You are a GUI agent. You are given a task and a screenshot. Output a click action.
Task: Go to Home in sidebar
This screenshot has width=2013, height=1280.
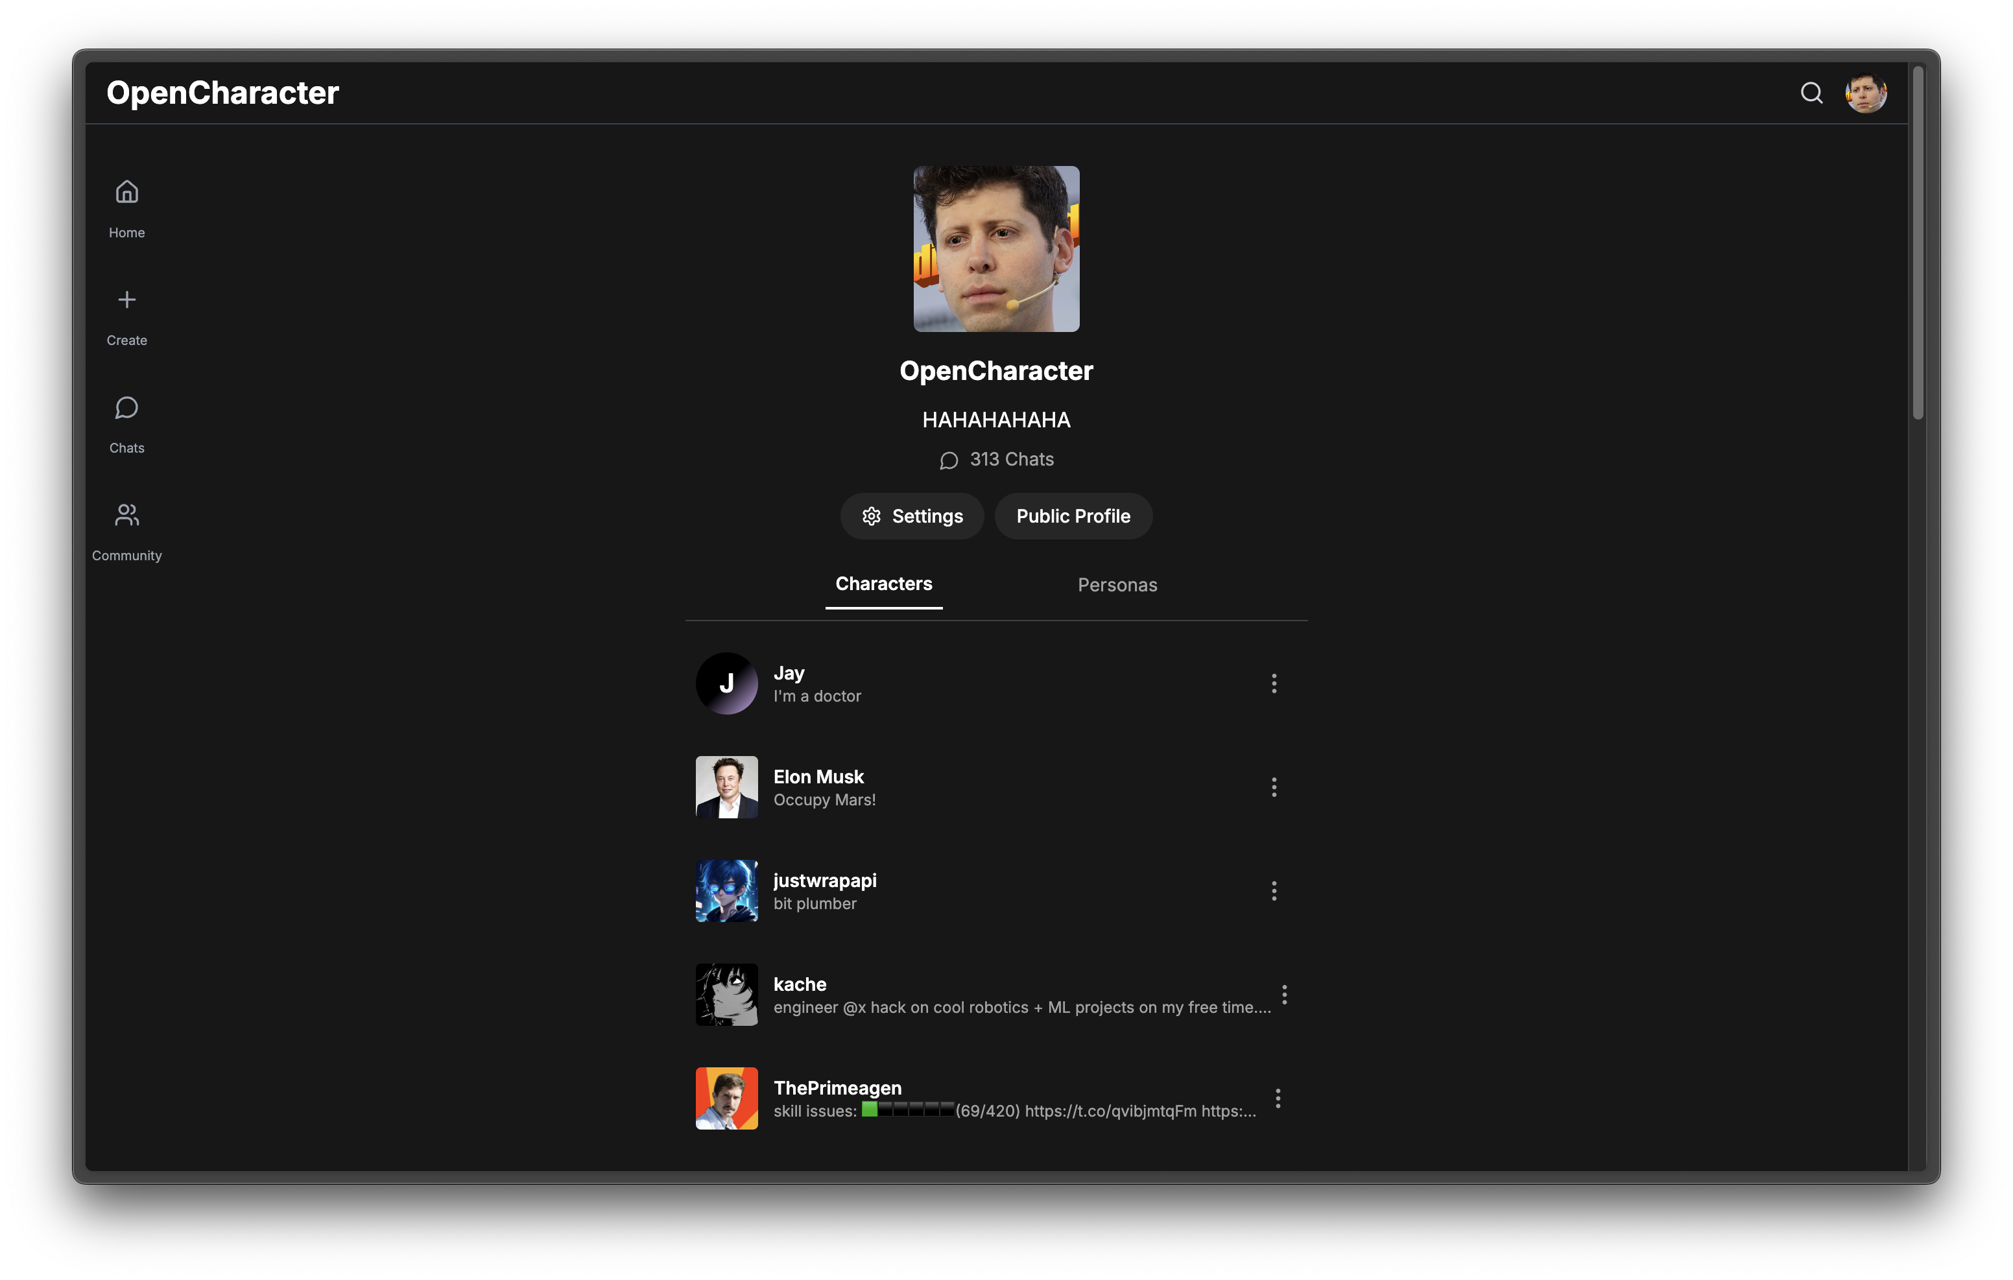[x=126, y=193]
